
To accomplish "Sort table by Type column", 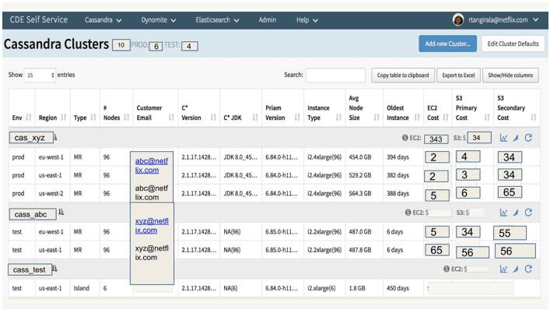I will pos(93,118).
